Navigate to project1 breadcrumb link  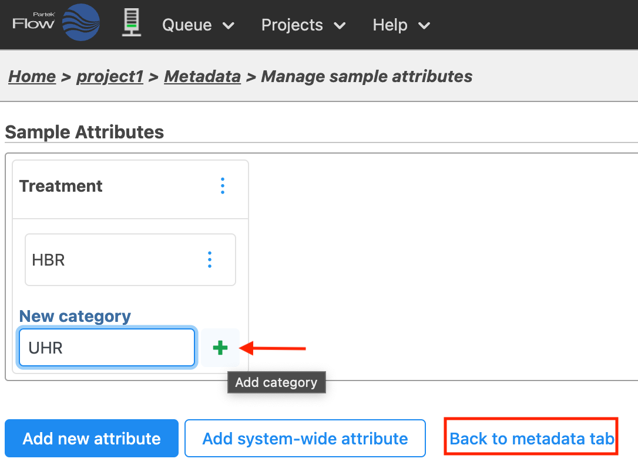tap(110, 77)
